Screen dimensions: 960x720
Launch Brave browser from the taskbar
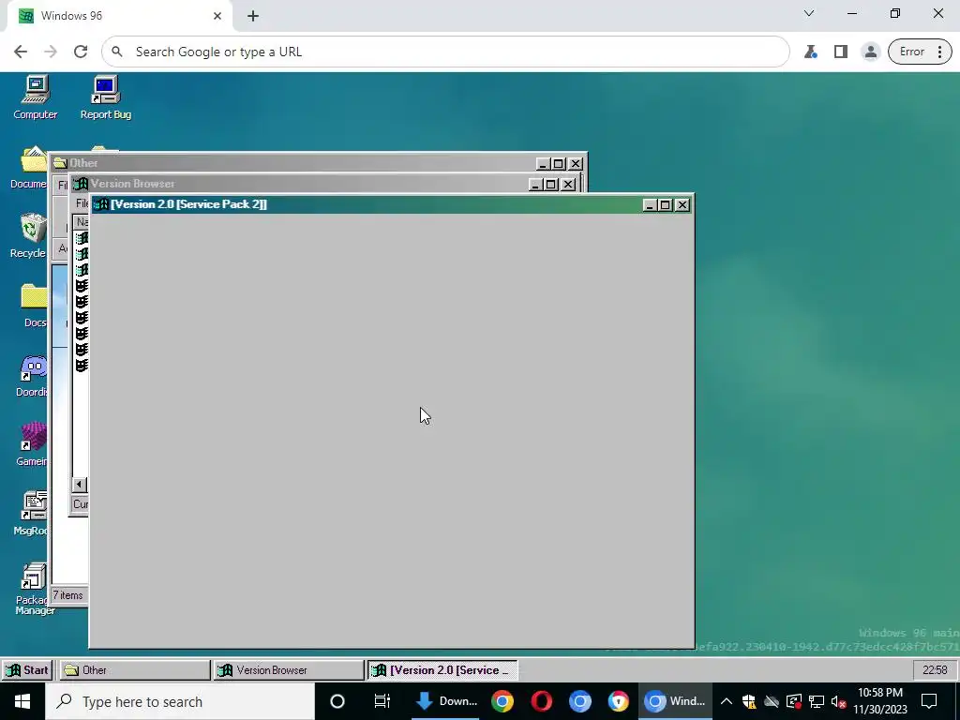point(619,701)
